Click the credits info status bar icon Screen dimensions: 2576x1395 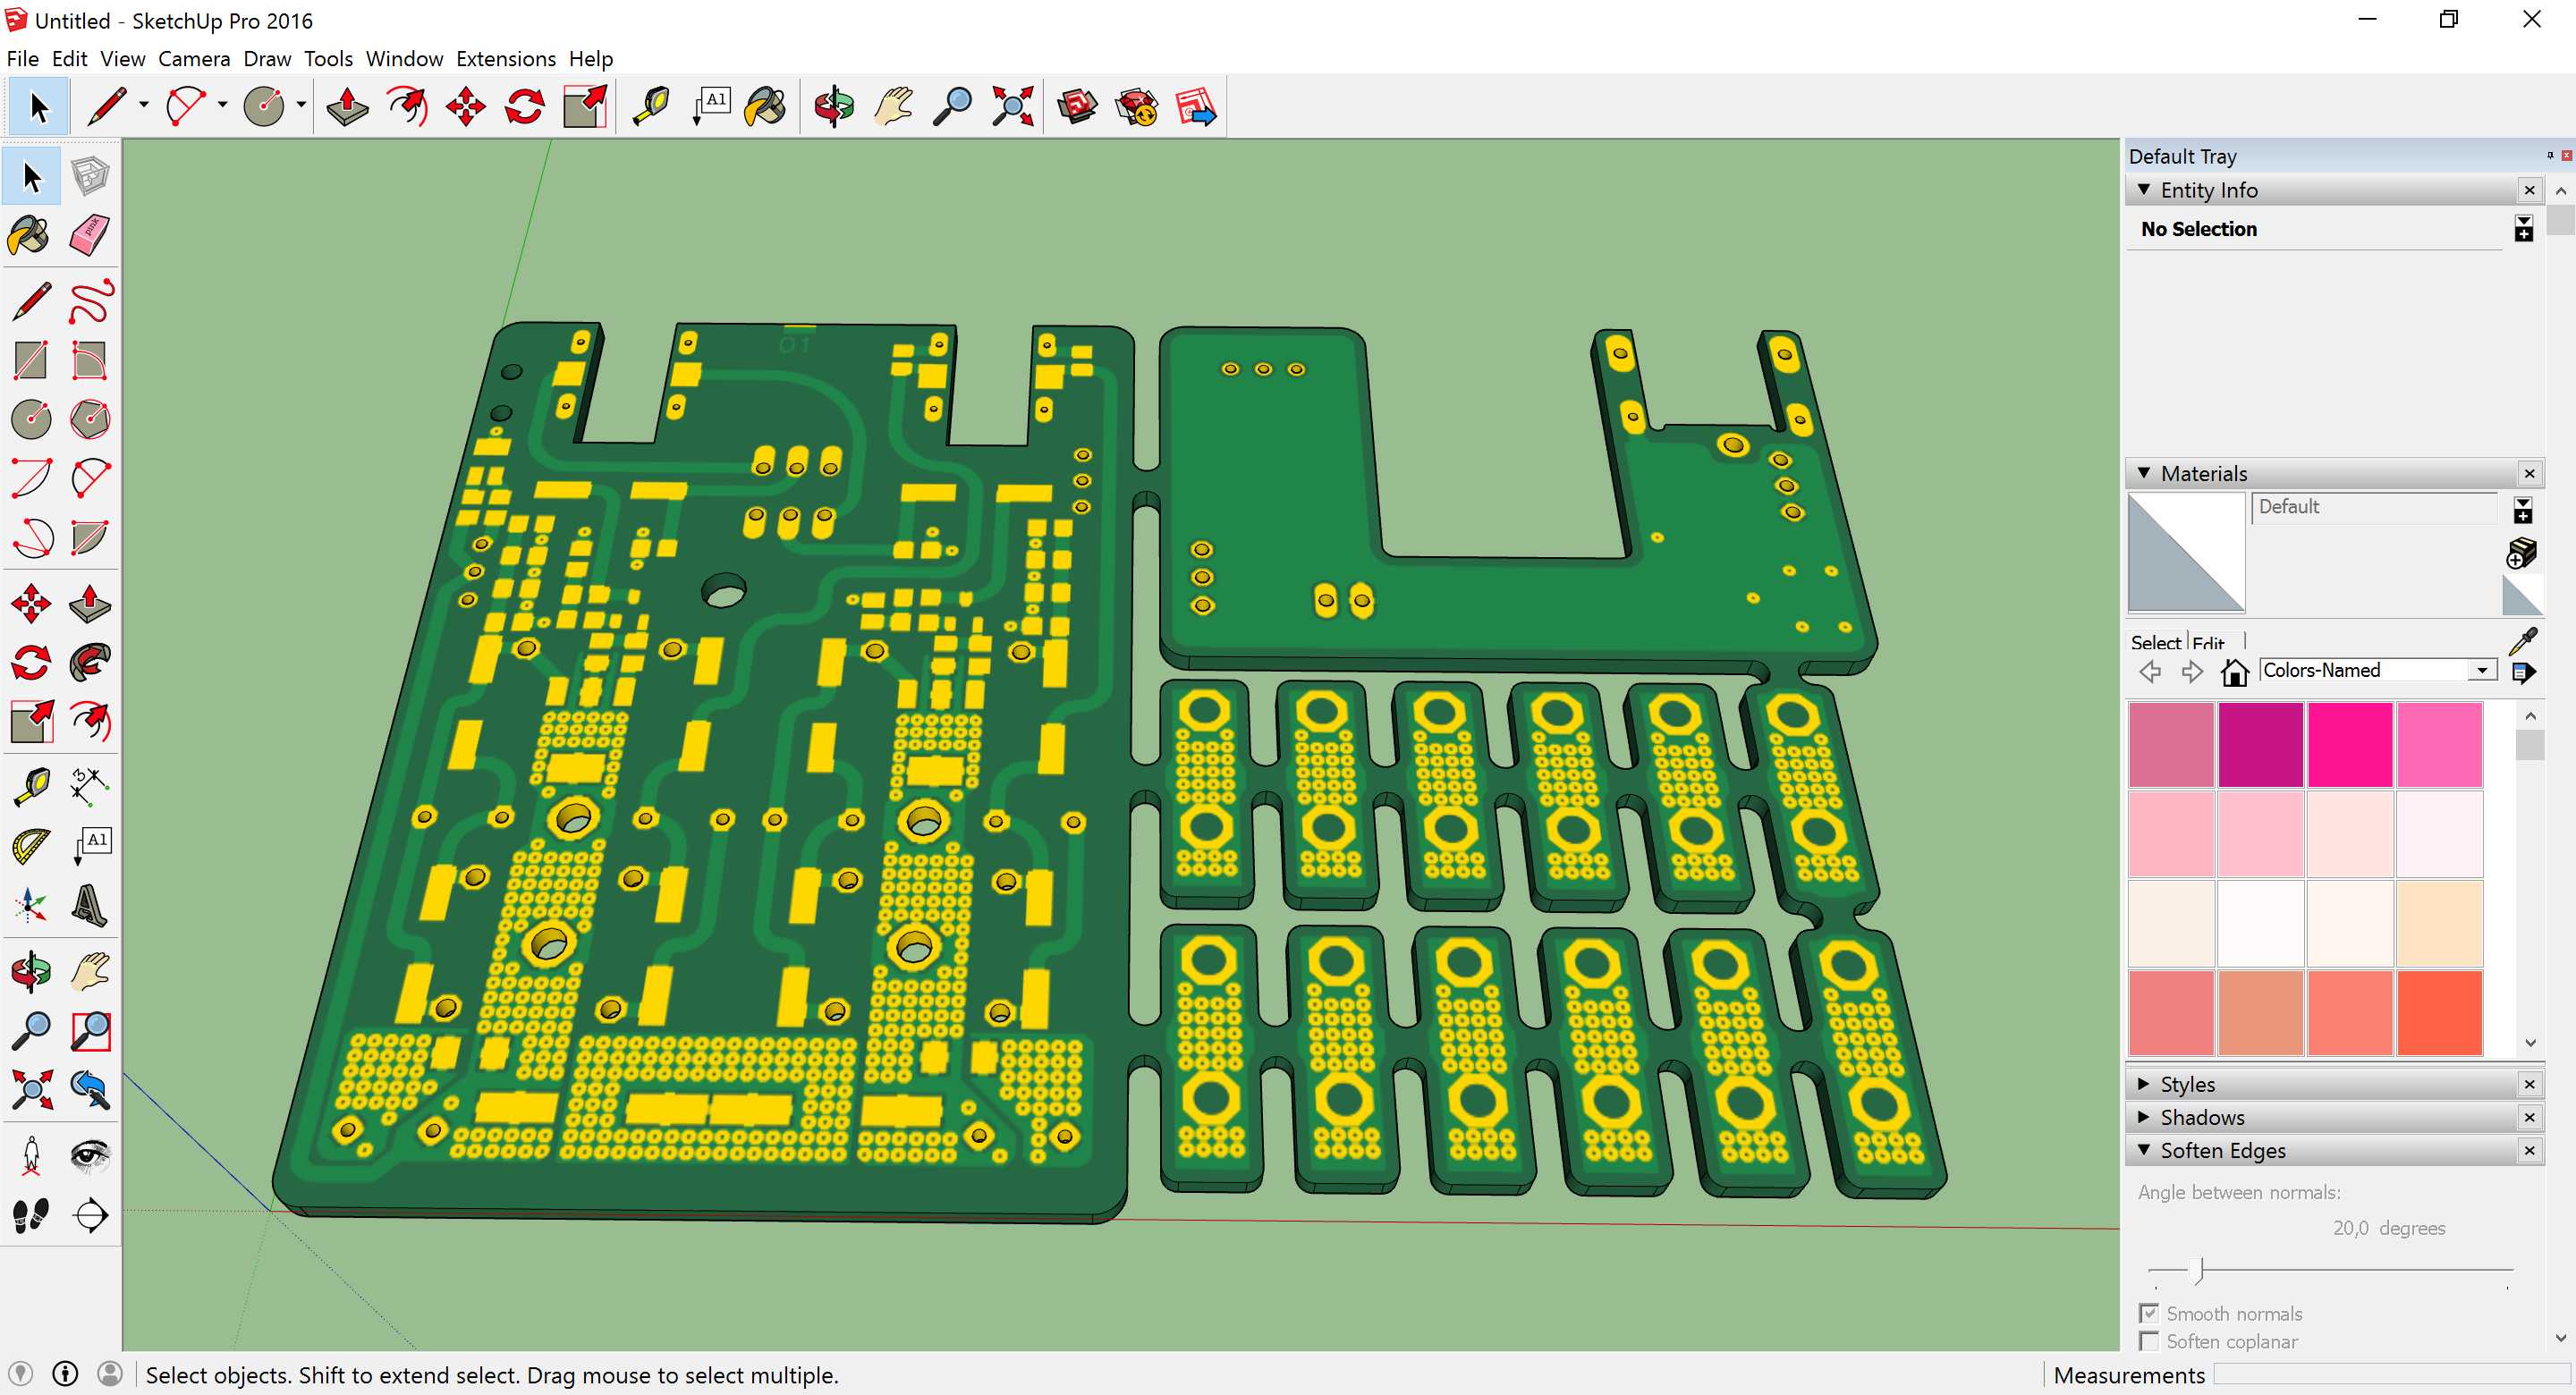pos(66,1374)
